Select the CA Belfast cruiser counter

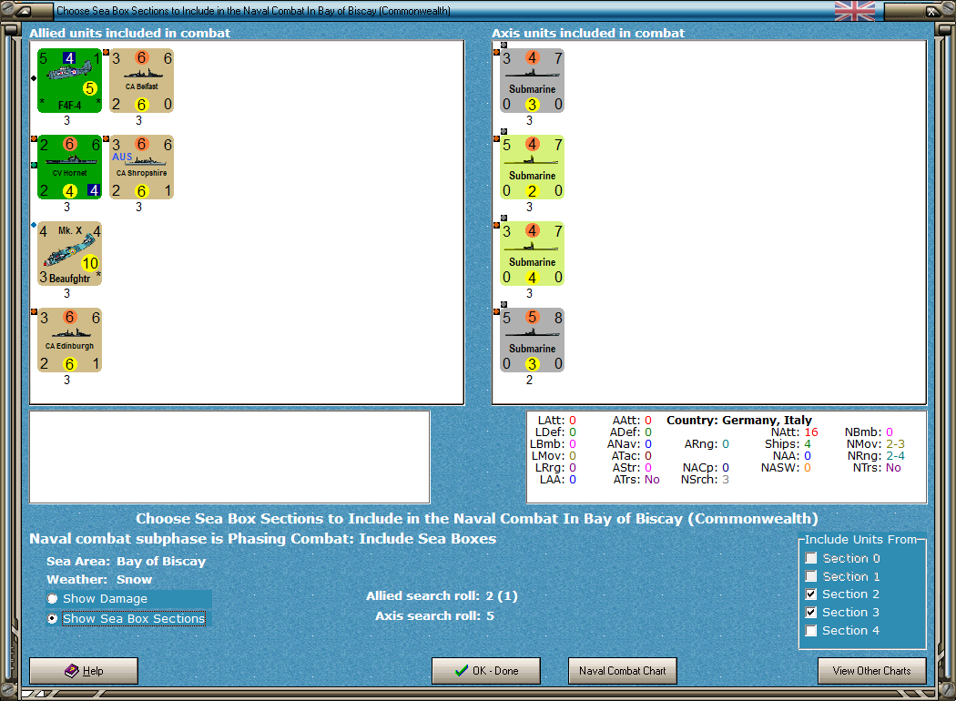click(x=141, y=80)
